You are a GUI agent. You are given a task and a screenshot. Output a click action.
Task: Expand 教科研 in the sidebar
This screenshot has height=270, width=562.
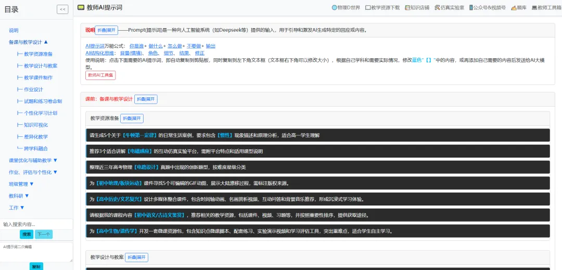click(x=19, y=196)
